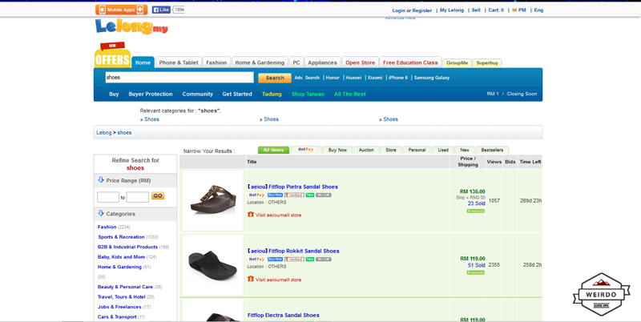Screen dimensions: 641x322
Task: Filter results by Used tab
Action: [443, 150]
